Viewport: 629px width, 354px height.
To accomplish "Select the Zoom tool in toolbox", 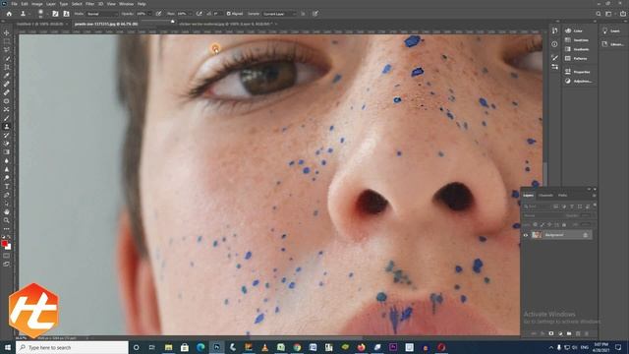I will click(7, 220).
